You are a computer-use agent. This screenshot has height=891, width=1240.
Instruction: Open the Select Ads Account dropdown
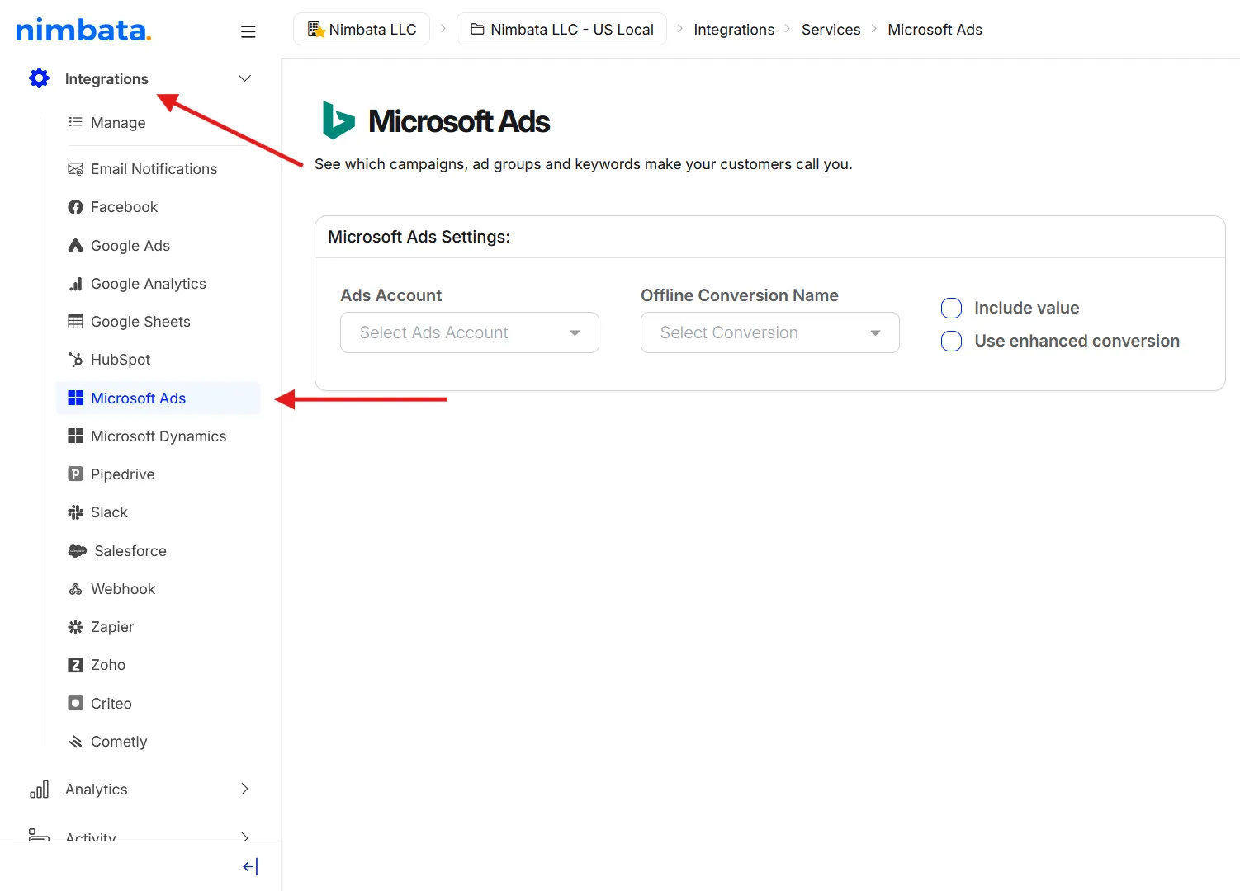(x=470, y=332)
